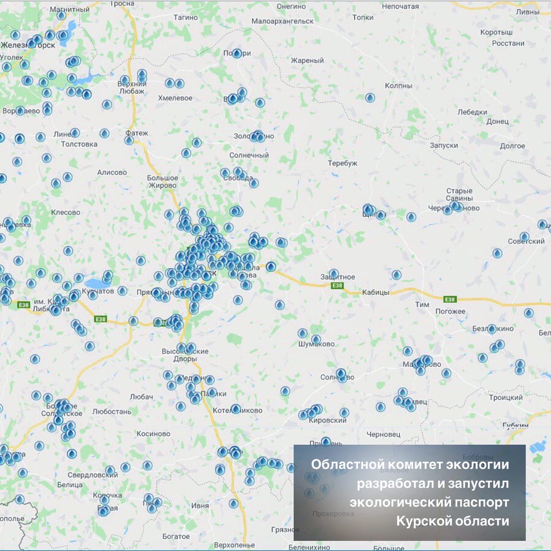Open the marker on Безлепкино label
This screenshot has height=551, width=551.
pos(492,329)
